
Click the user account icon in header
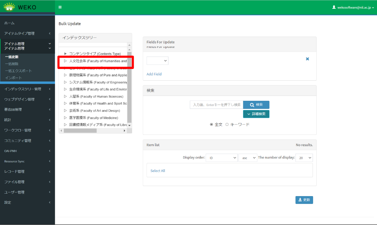click(x=334, y=7)
